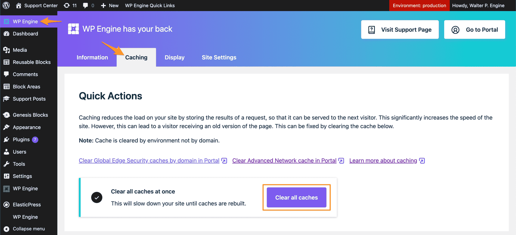This screenshot has width=516, height=235.
Task: Select the Media sidebar icon
Action: coord(7,50)
